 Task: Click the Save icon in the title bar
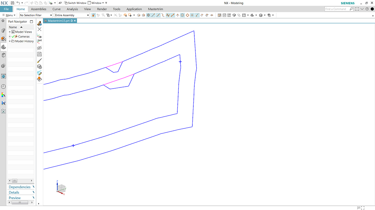point(12,3)
